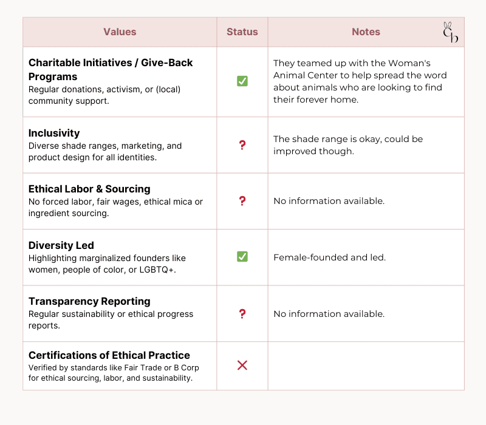Screen dimensions: 486x425
Task: Click the shade range is okay note
Action: point(347,145)
